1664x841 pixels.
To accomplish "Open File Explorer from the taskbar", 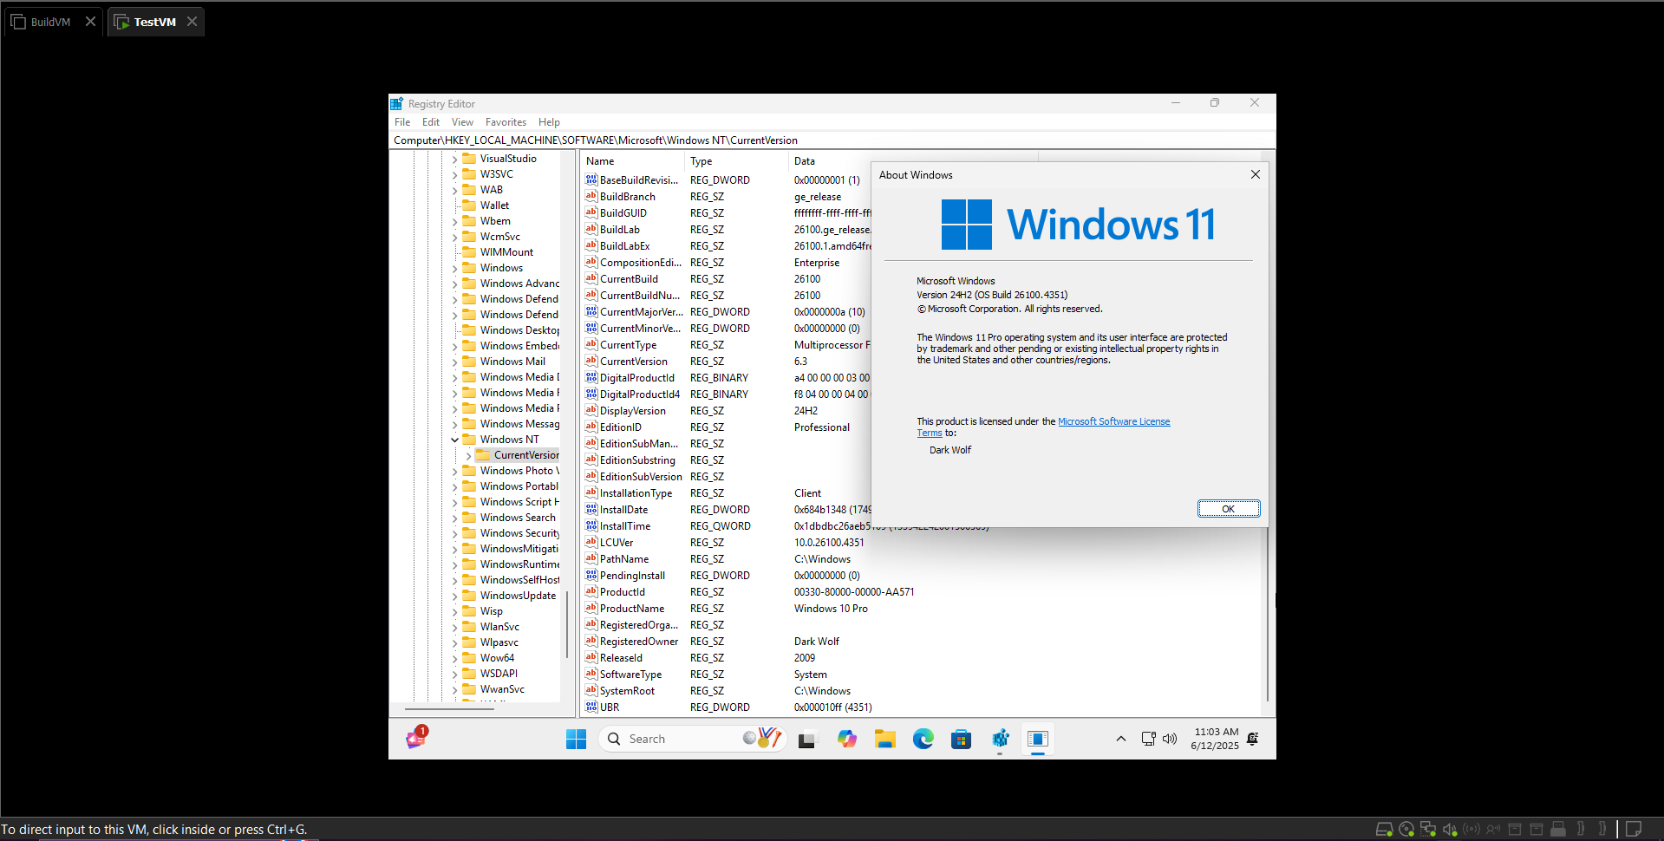I will [x=884, y=739].
